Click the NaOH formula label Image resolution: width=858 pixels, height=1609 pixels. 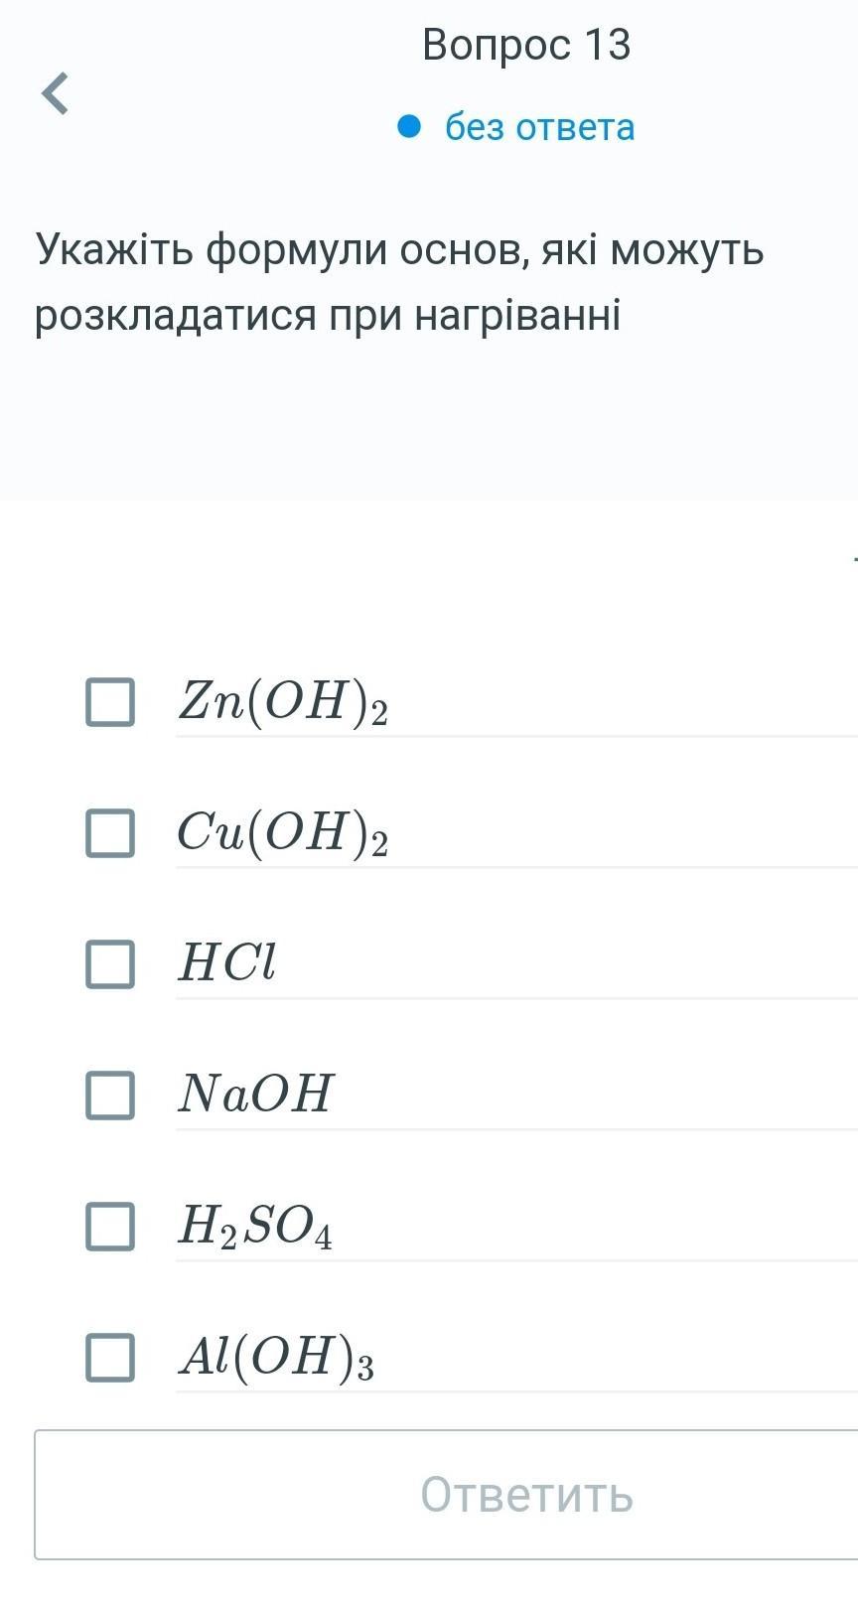[255, 1094]
